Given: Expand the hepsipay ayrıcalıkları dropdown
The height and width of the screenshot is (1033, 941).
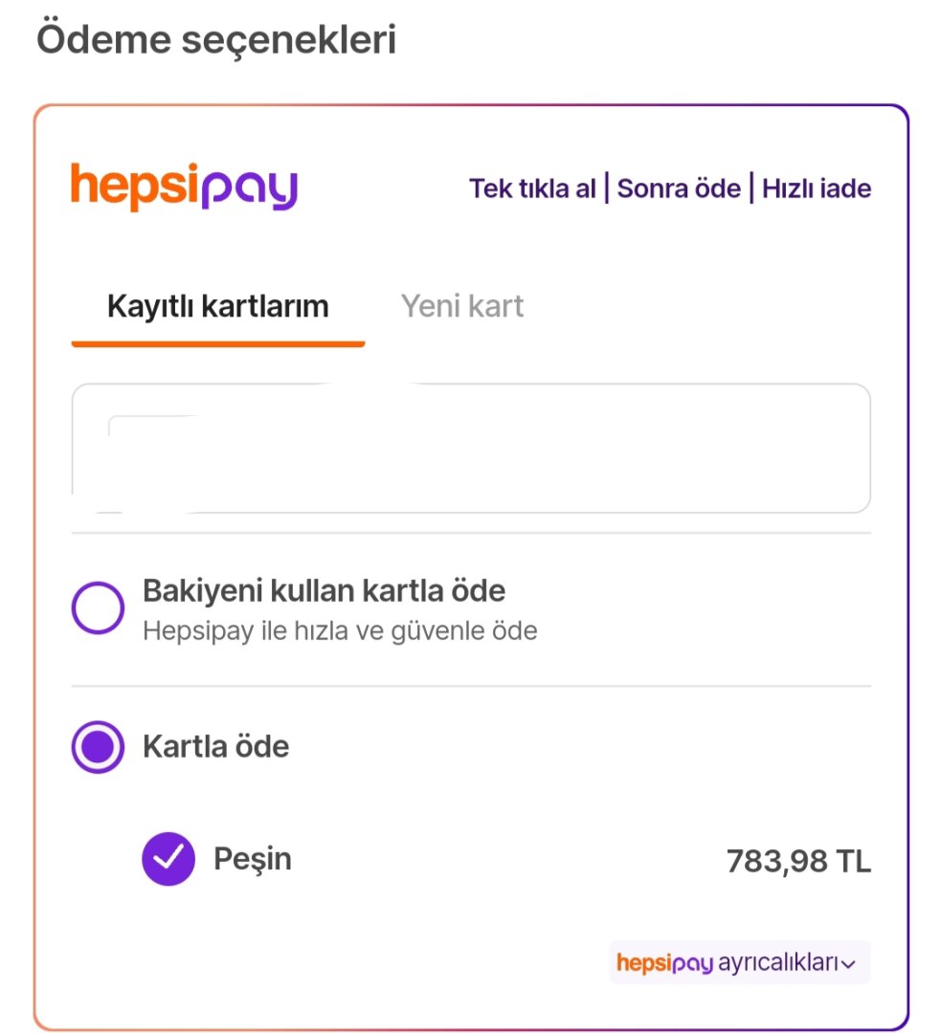Looking at the screenshot, I should pyautogui.click(x=739, y=962).
